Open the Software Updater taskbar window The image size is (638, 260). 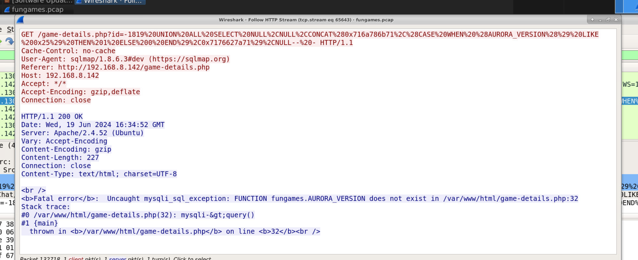click(x=39, y=2)
